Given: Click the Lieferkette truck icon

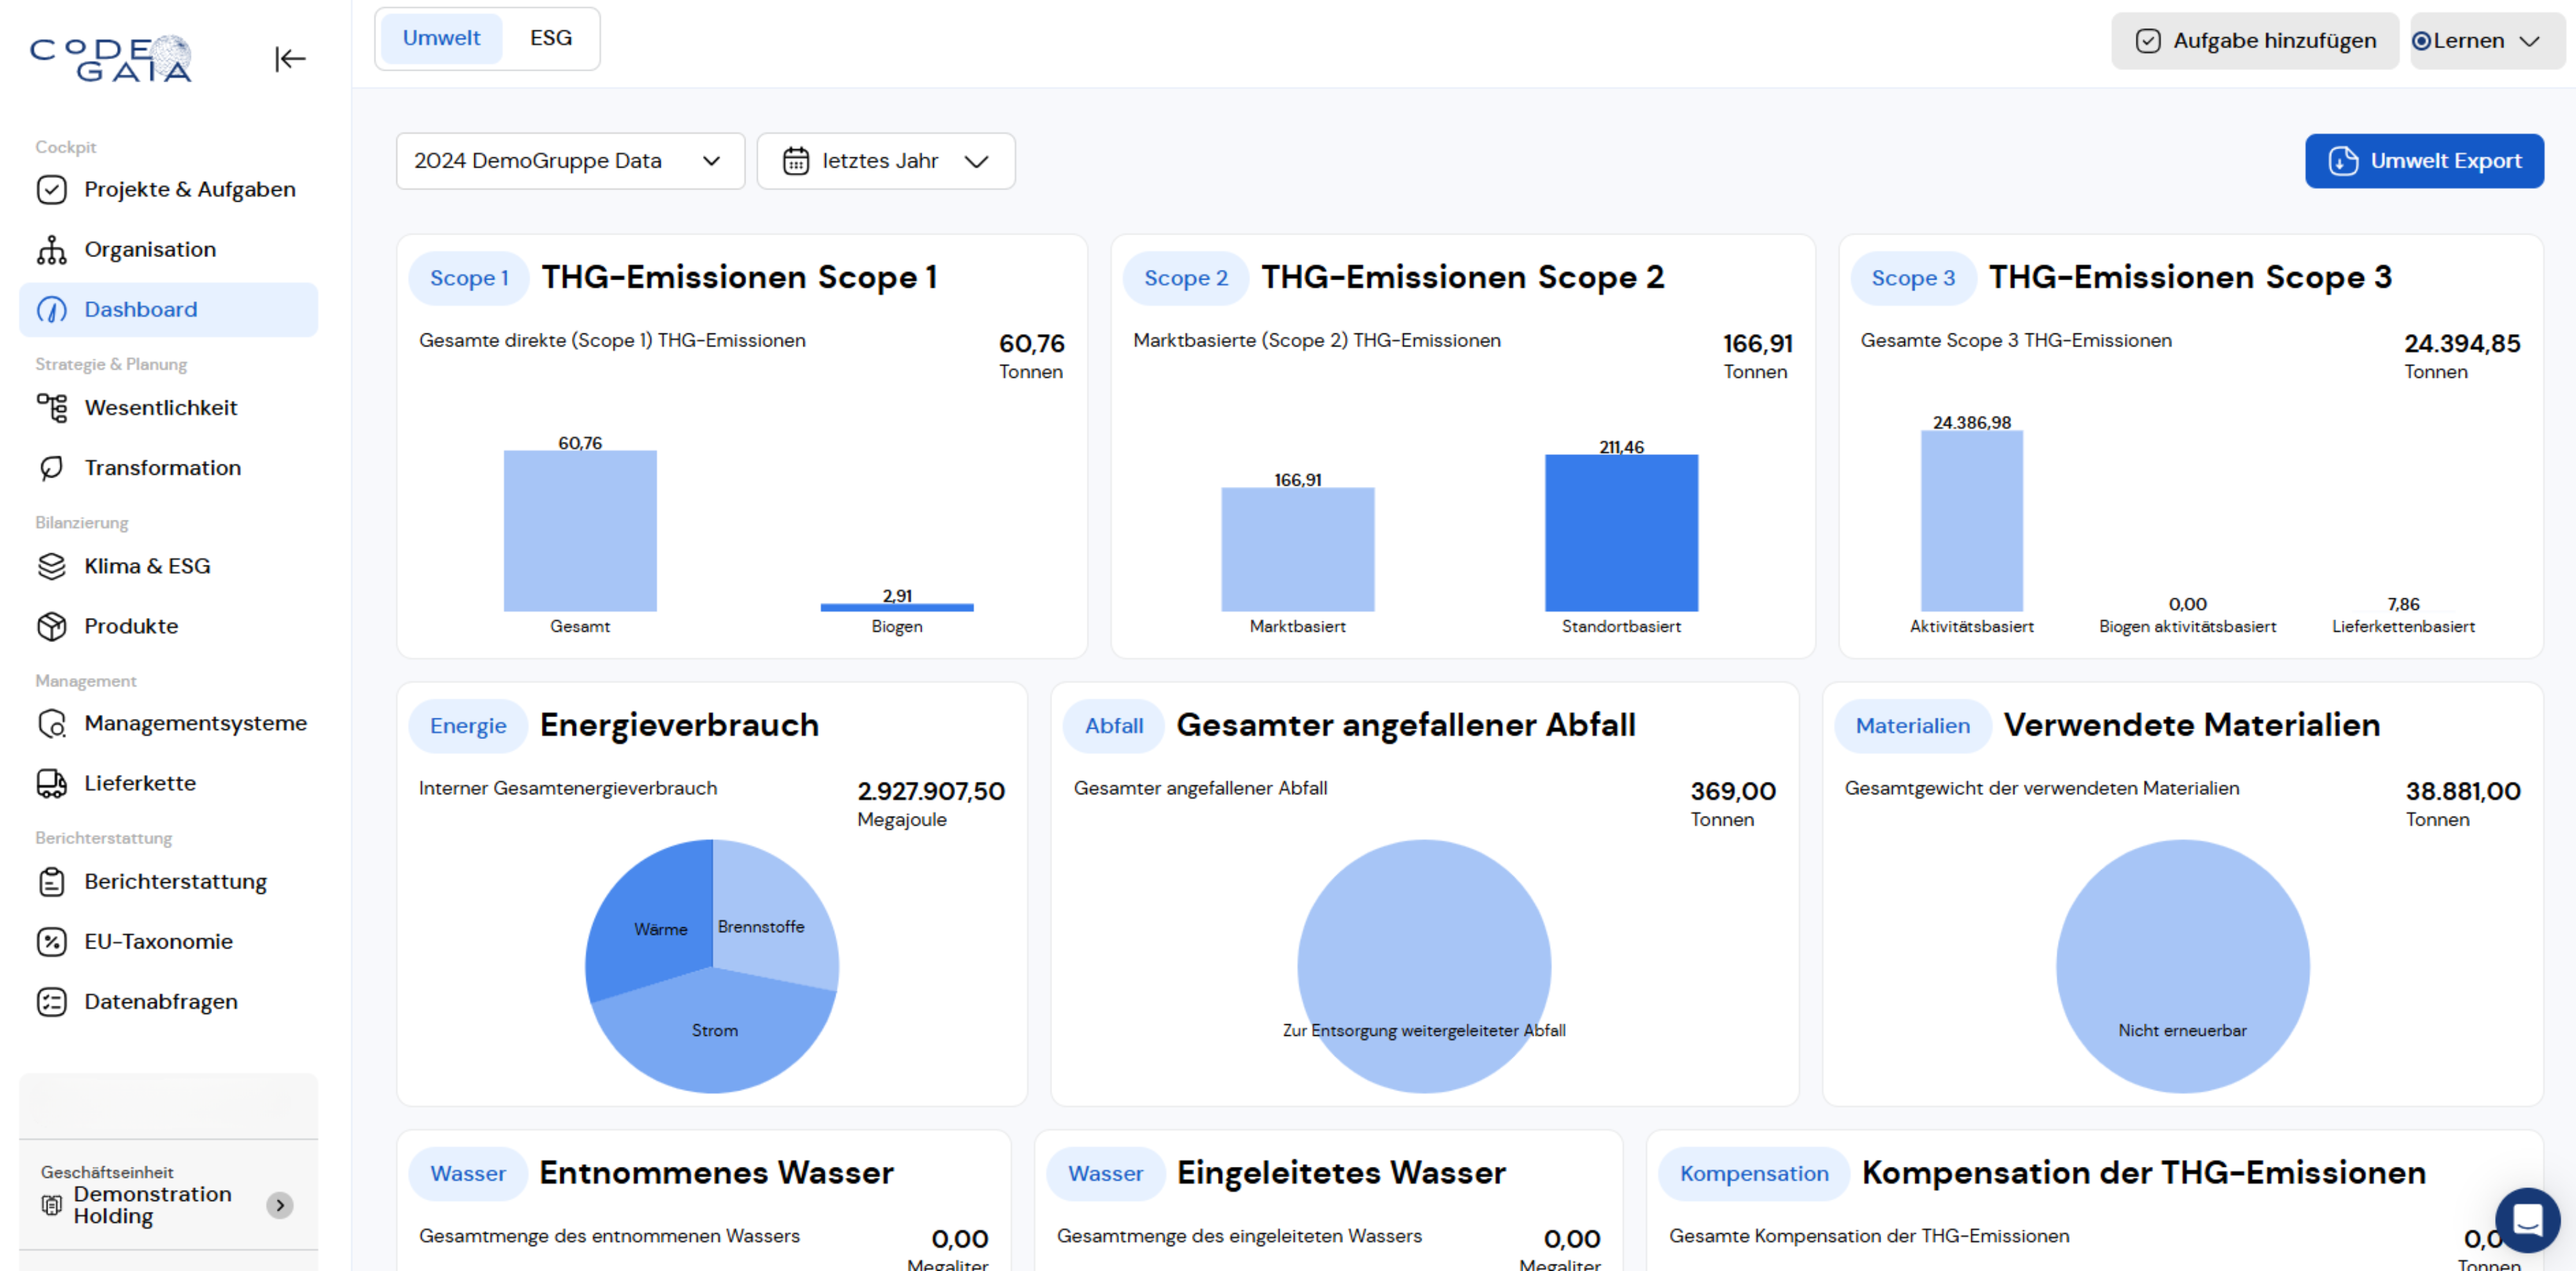Looking at the screenshot, I should [51, 783].
